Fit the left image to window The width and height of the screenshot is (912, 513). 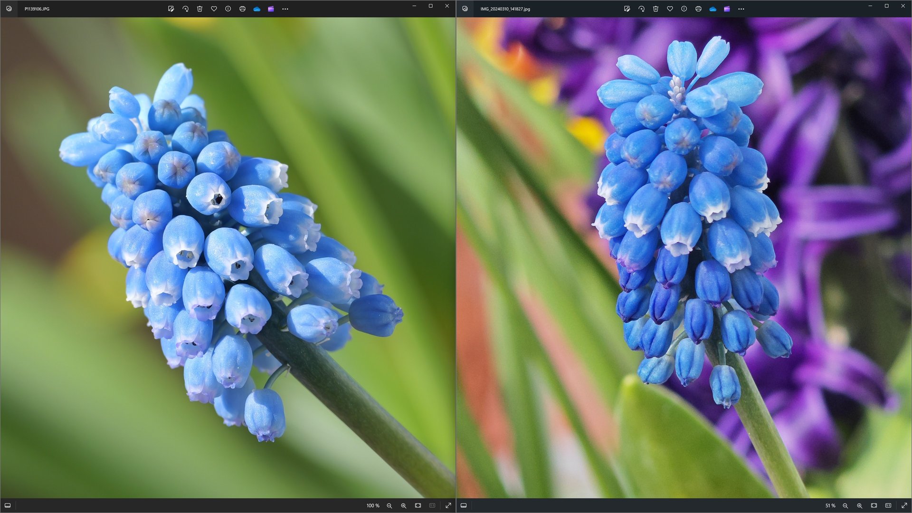tap(418, 505)
